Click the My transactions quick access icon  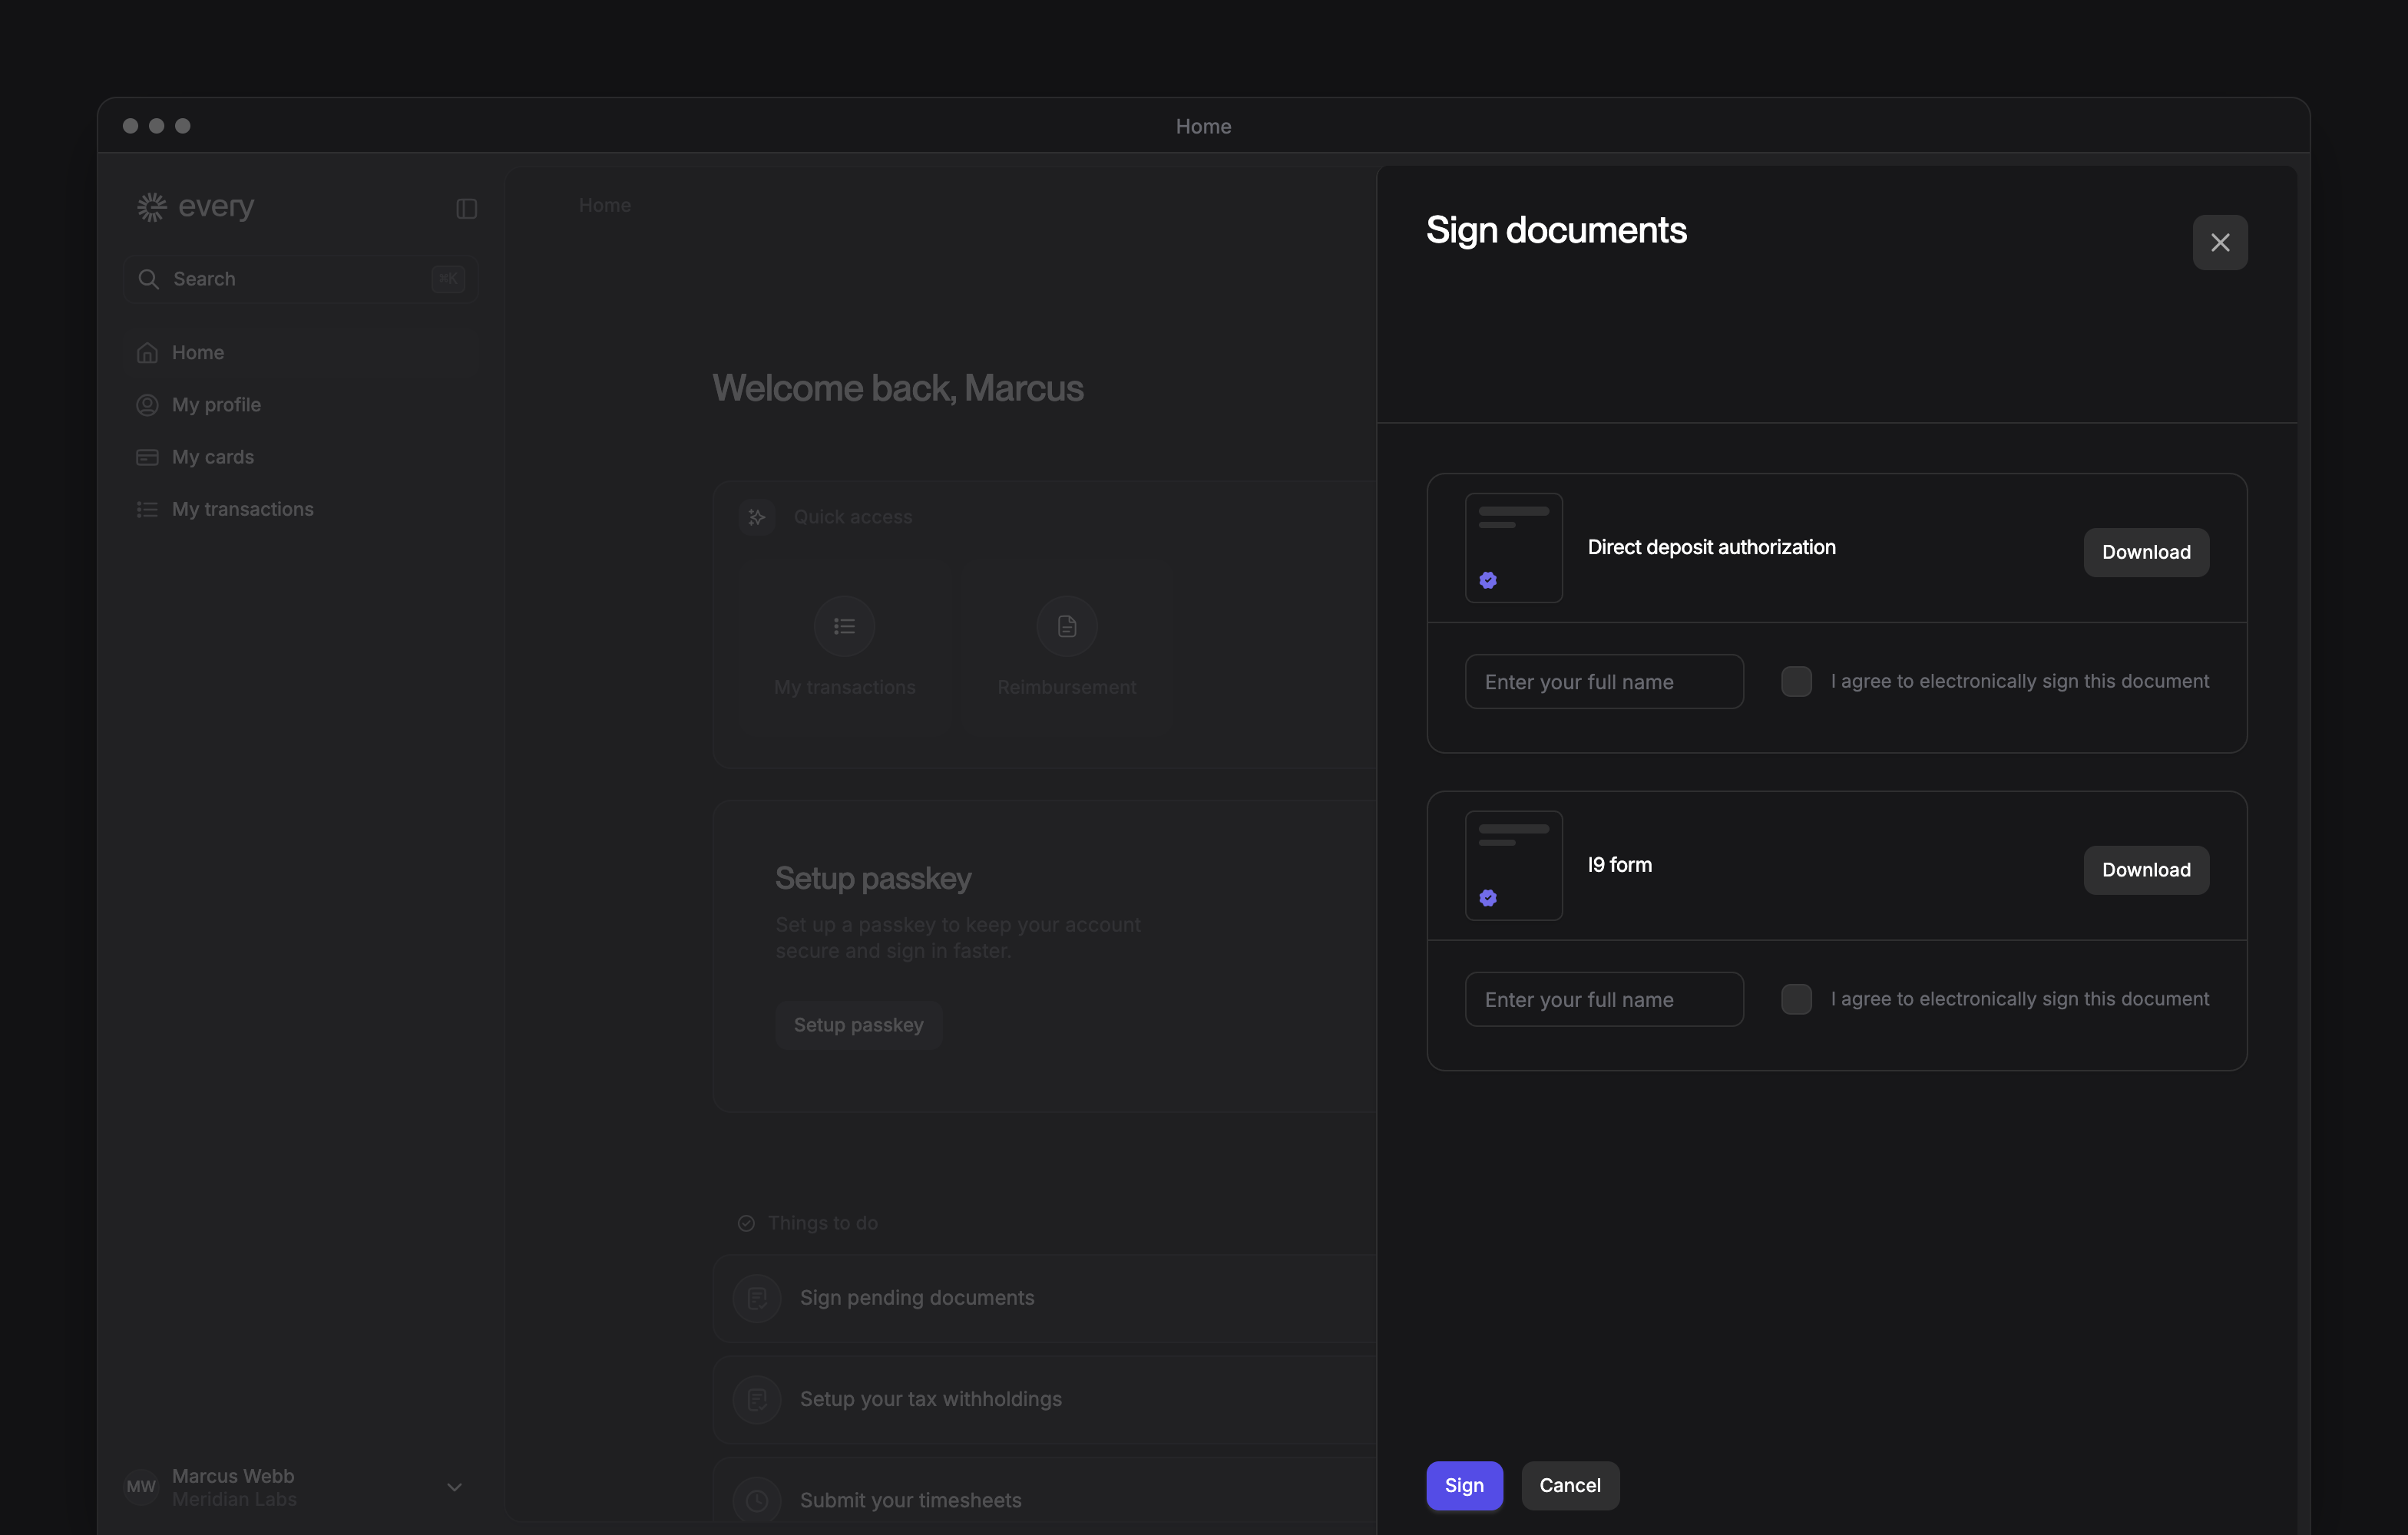(844, 626)
